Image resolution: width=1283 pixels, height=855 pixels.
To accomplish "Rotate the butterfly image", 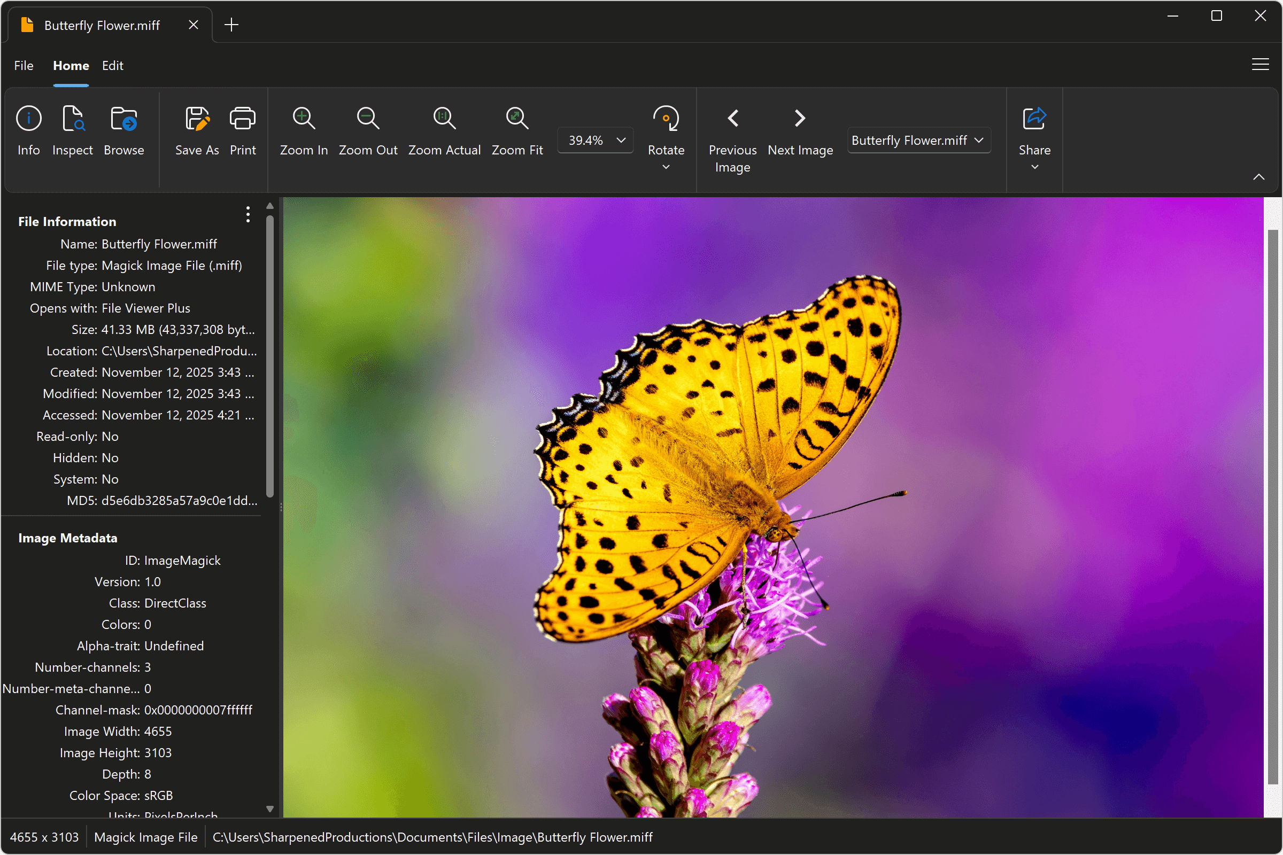I will tap(666, 131).
